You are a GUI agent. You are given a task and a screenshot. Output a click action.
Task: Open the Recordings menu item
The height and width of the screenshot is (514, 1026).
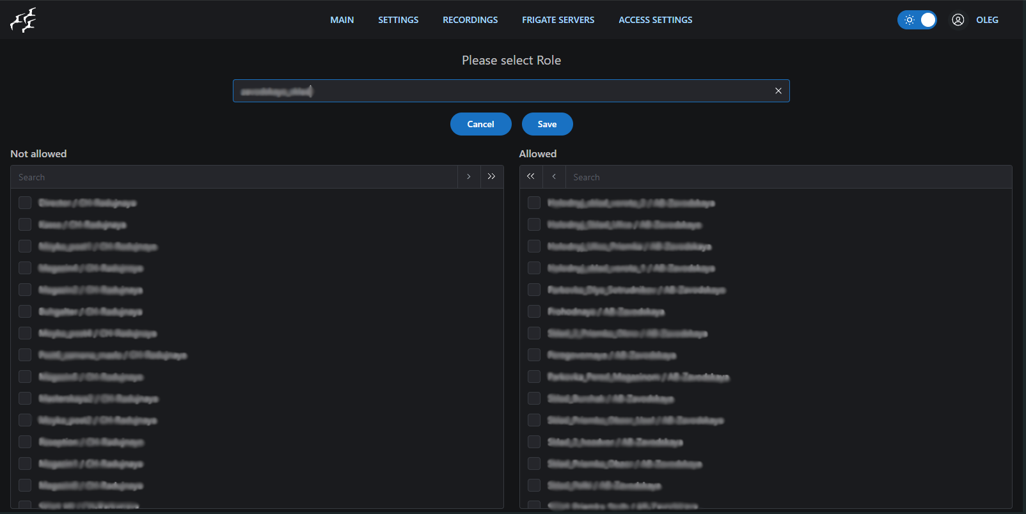point(470,20)
